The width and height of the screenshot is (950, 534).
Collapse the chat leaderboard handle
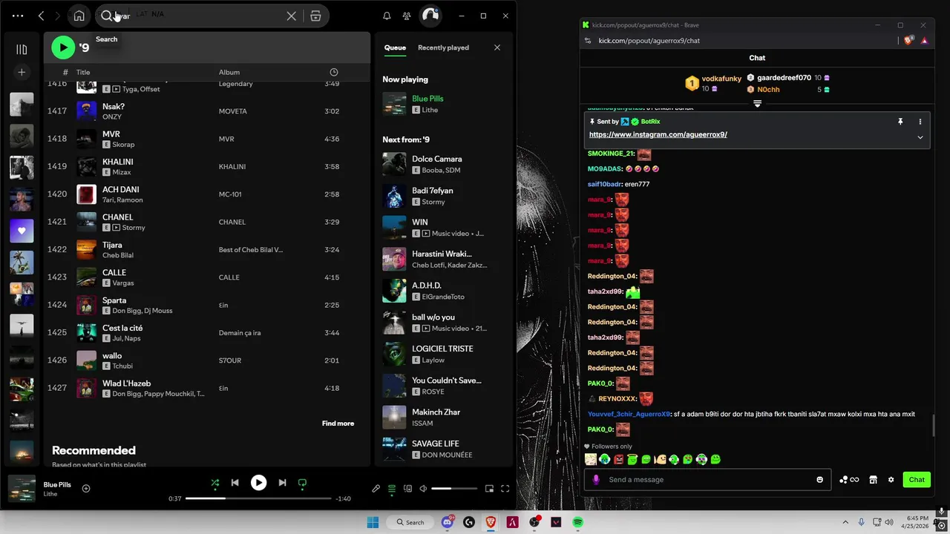(x=757, y=104)
